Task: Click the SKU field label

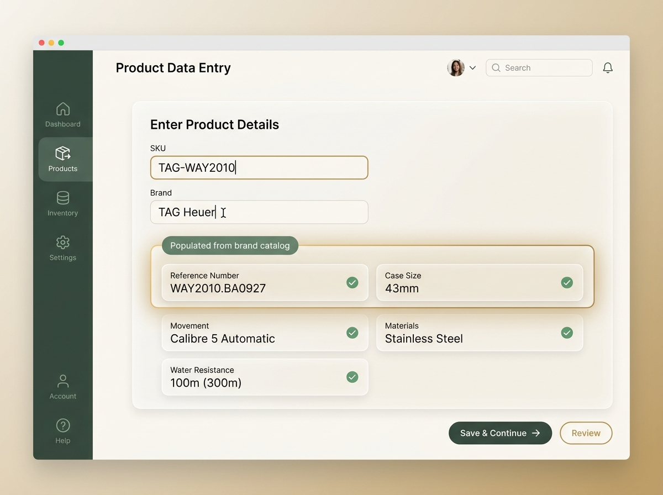Action: 158,148
